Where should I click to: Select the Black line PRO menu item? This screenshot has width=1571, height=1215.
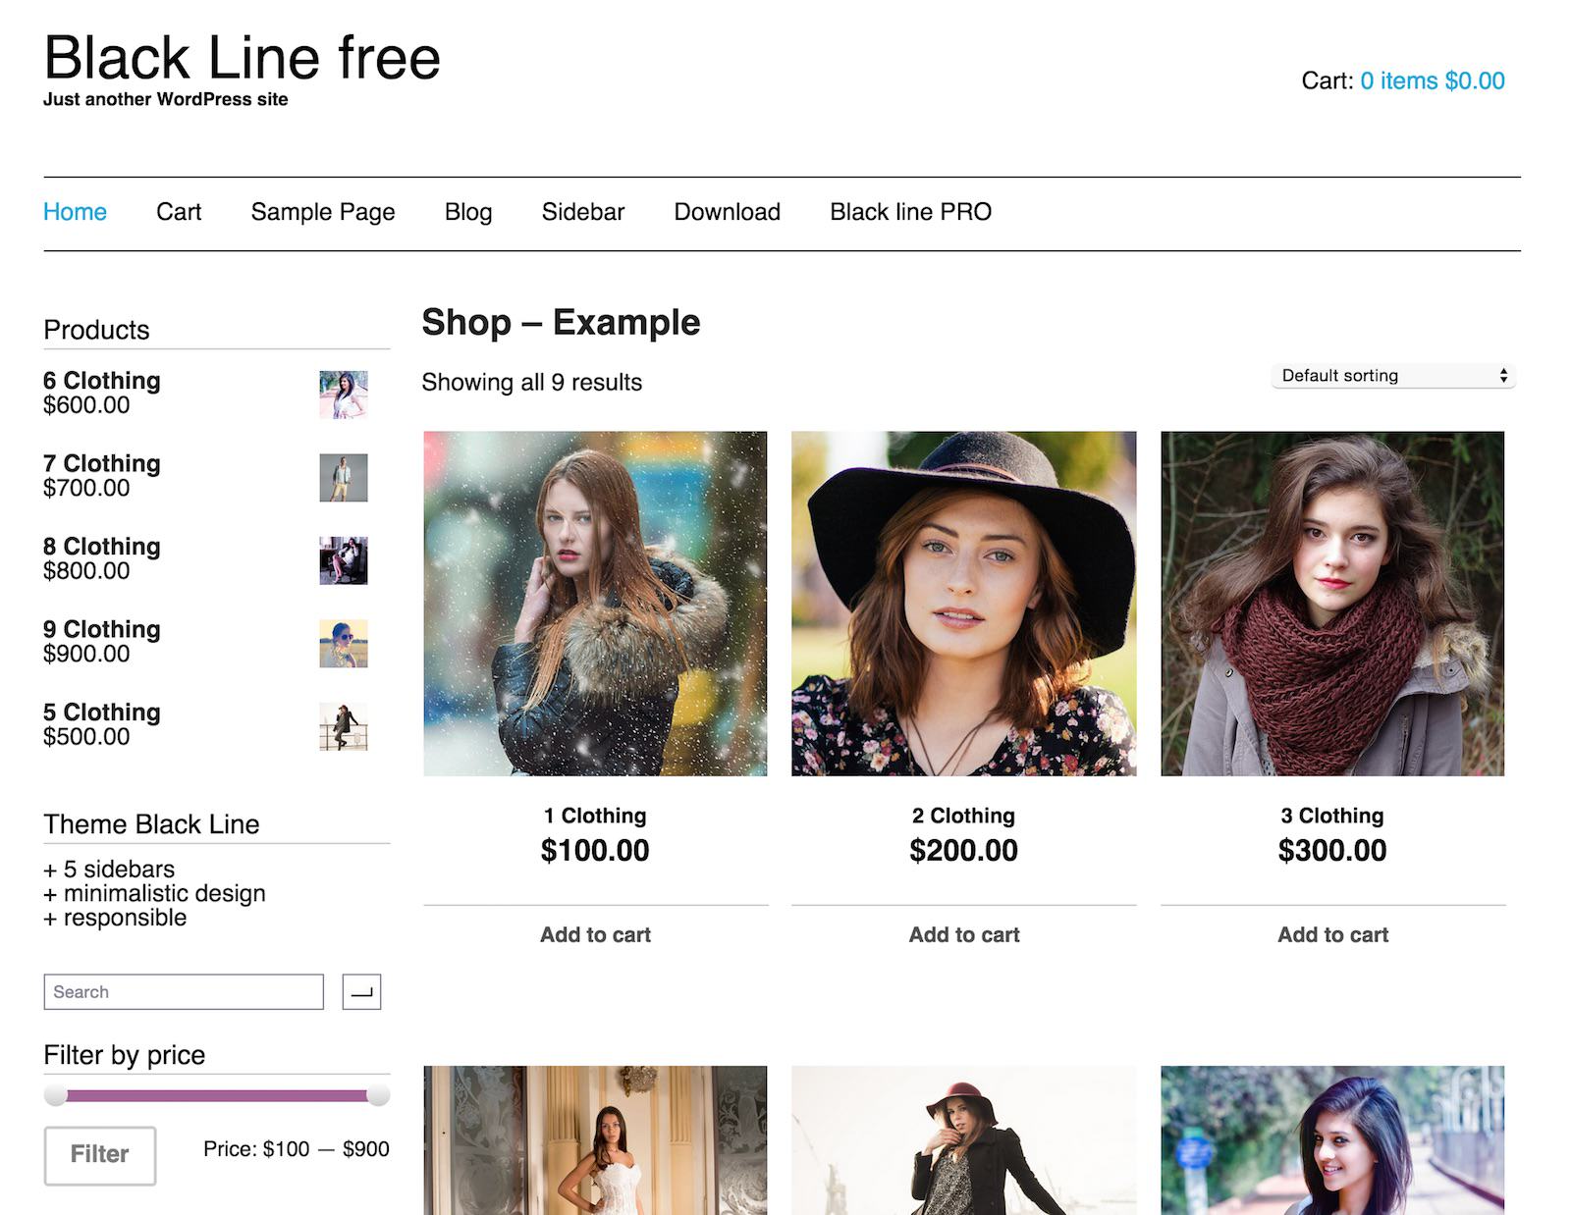point(910,212)
